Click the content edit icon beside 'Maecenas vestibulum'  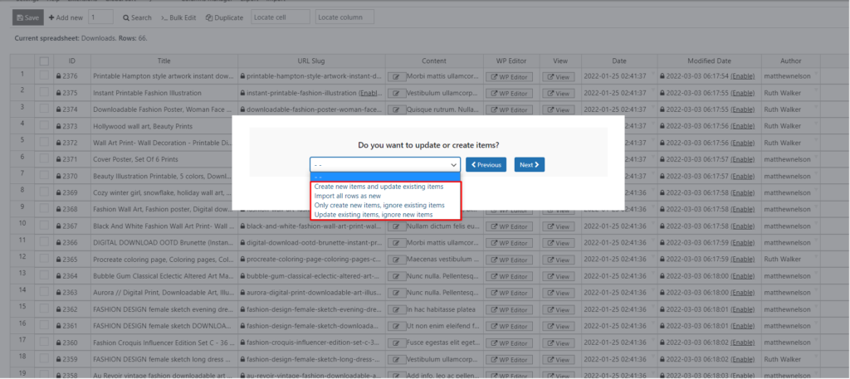396,260
